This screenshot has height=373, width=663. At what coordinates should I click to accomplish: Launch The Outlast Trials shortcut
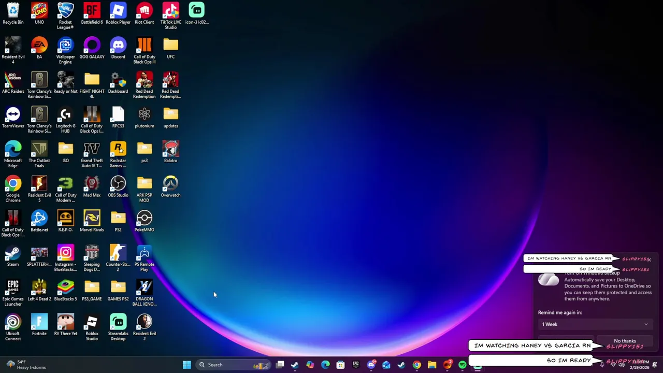pos(39,154)
